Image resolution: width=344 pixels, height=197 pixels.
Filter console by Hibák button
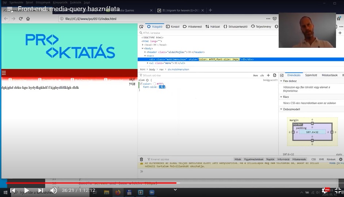click(x=238, y=159)
